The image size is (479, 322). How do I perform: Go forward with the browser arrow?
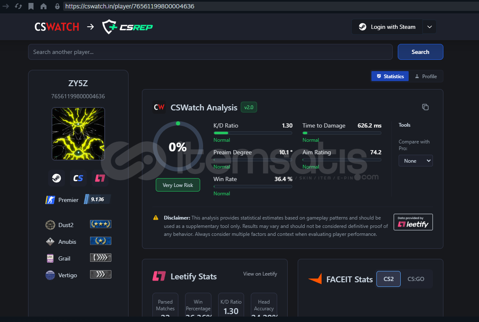[x=5, y=6]
